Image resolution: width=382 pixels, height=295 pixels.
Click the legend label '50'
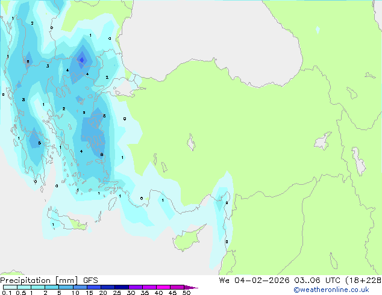186,293
